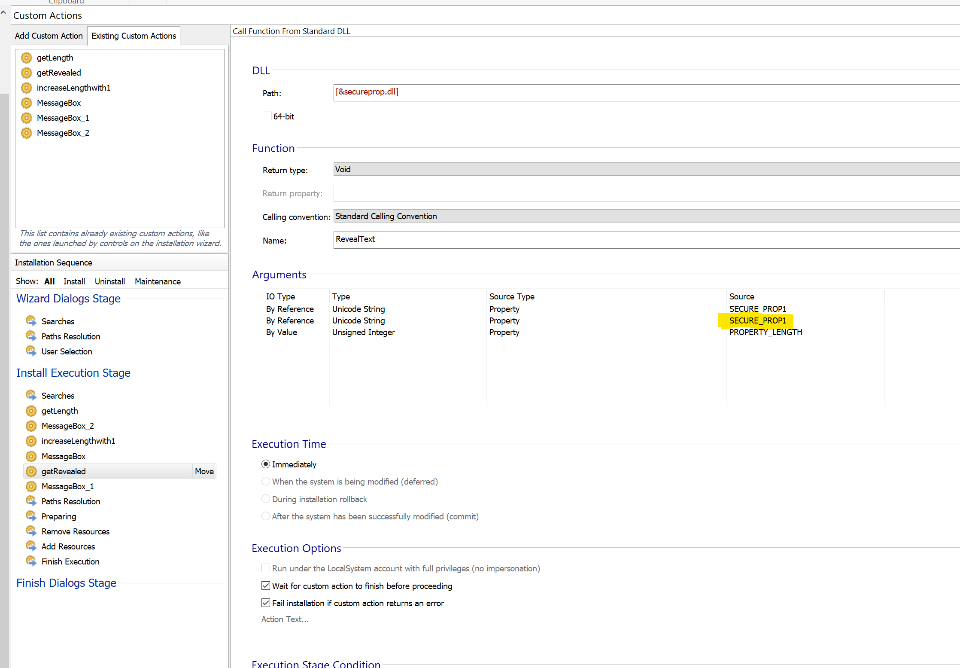Filter sequence to Uninstall actions
This screenshot has width=960, height=668.
(110, 281)
